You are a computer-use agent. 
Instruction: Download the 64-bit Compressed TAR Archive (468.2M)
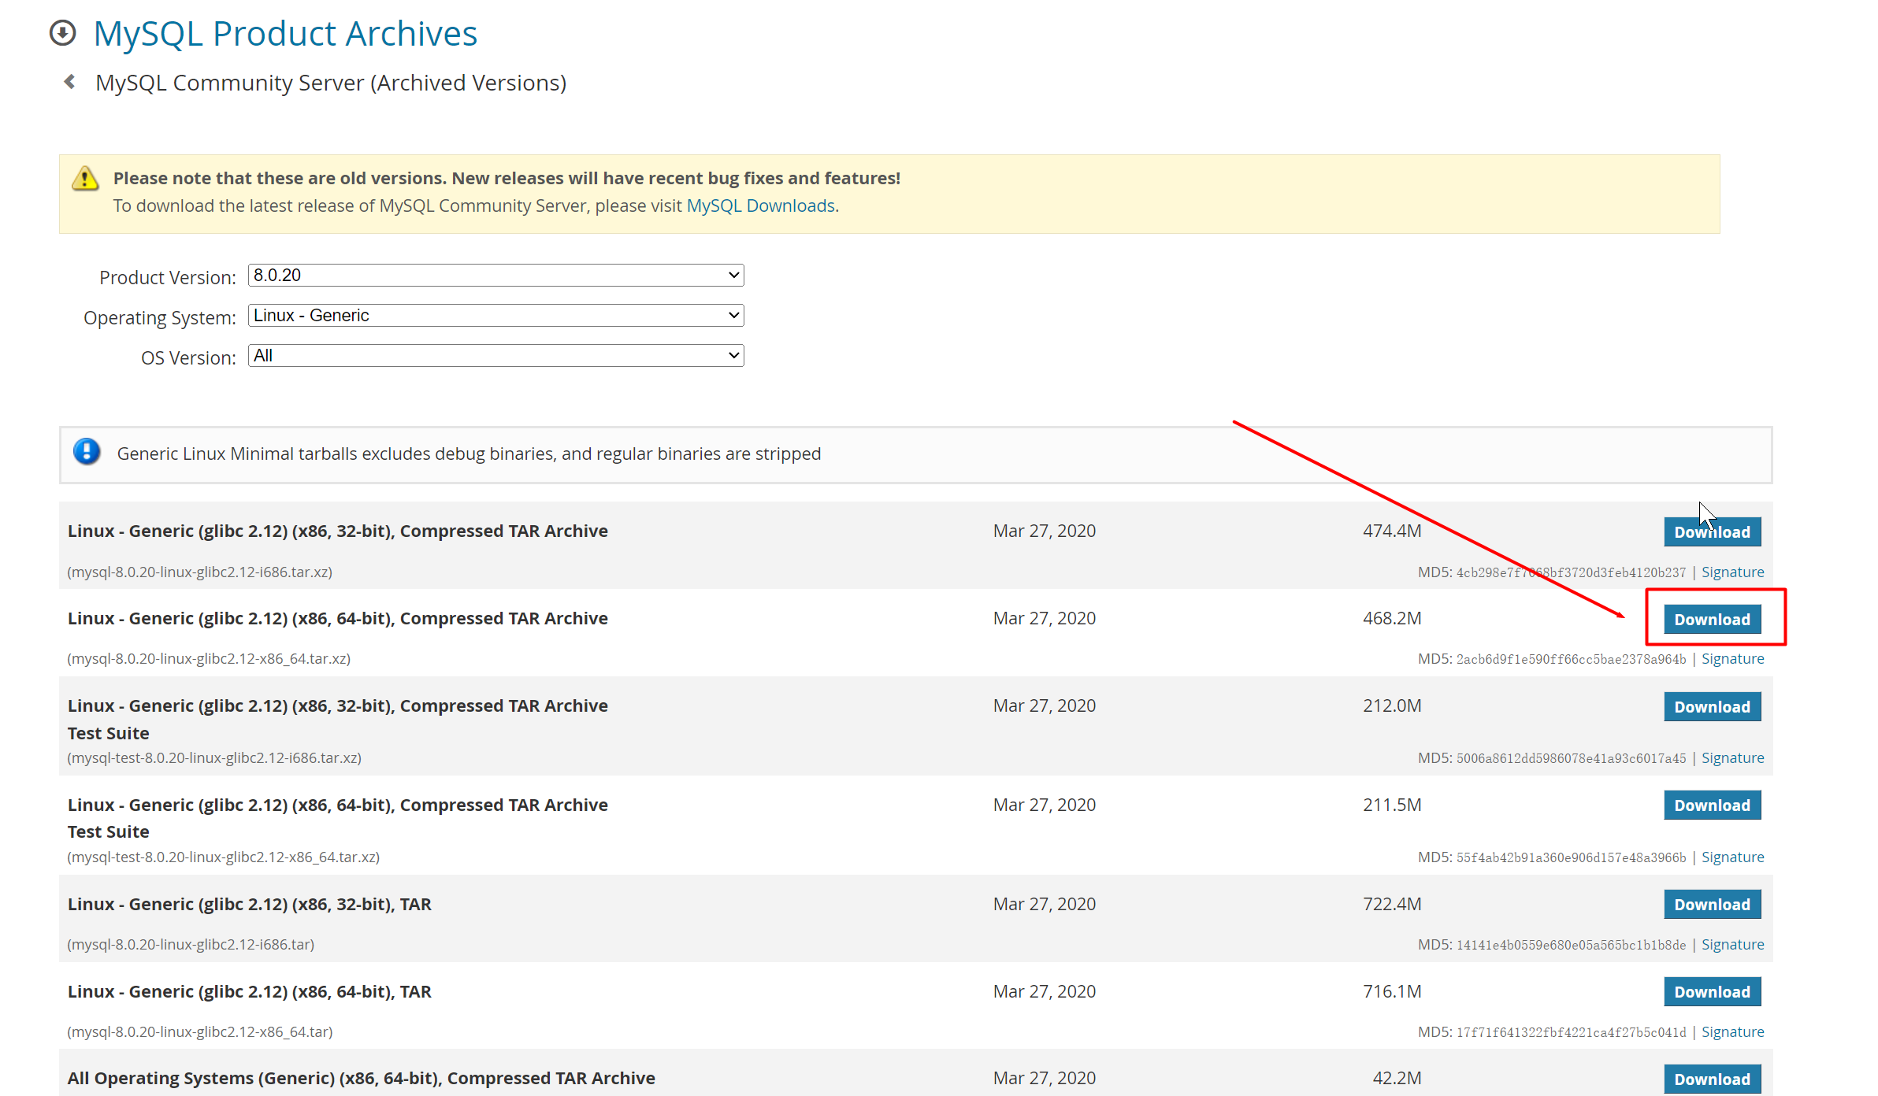pos(1712,620)
